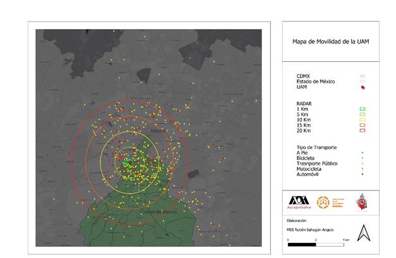Click the '15 Km' legend label
The image size is (396, 258).
[304, 126]
